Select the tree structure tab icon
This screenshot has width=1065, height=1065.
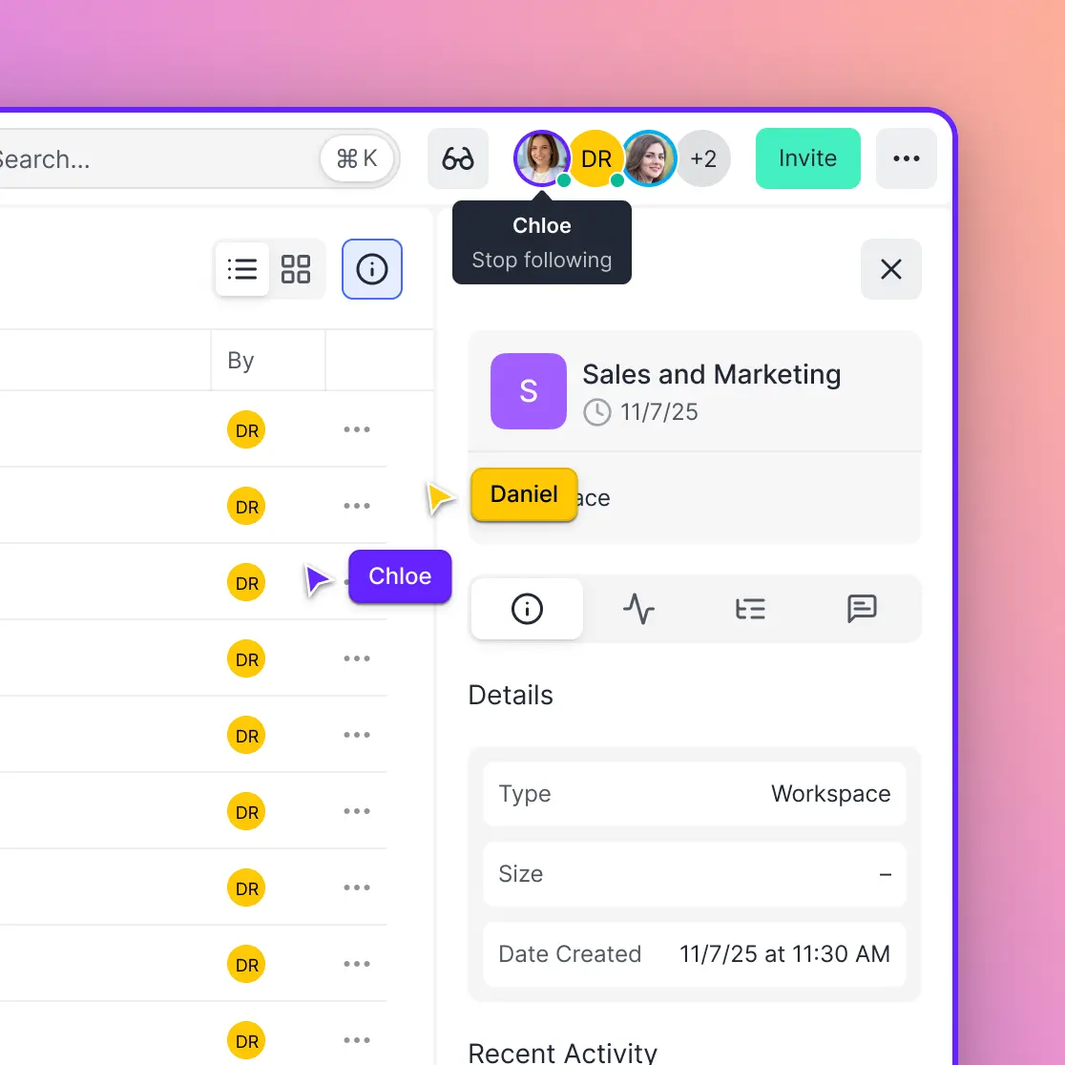click(750, 609)
